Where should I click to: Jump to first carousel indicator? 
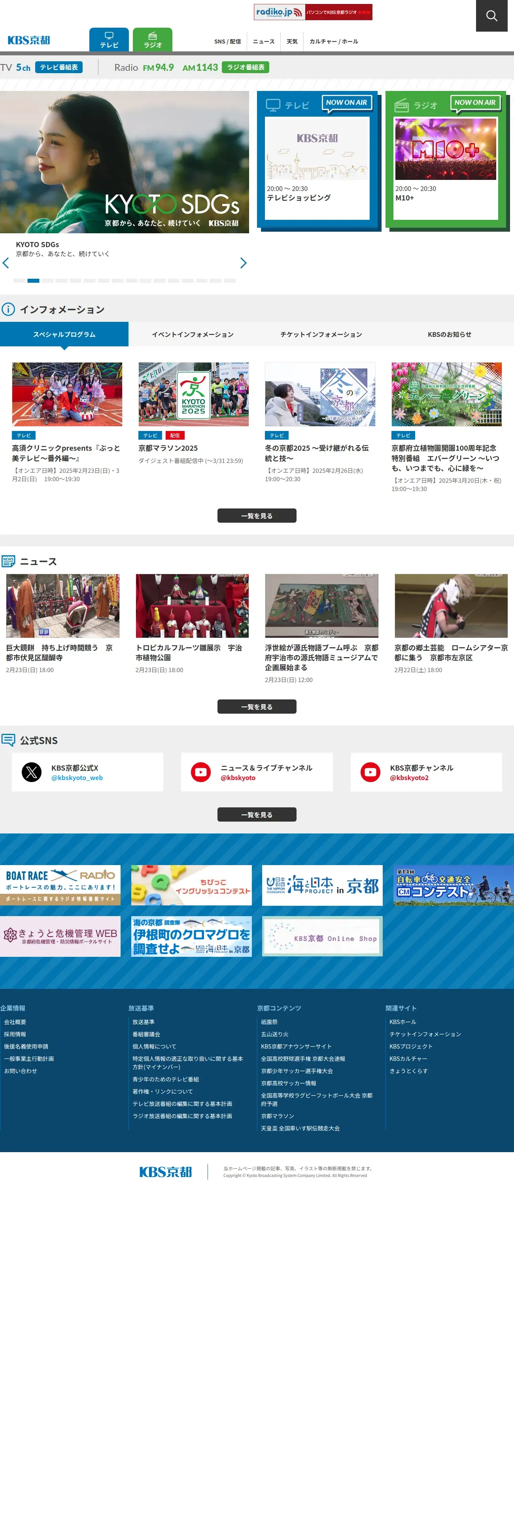pyautogui.click(x=19, y=280)
